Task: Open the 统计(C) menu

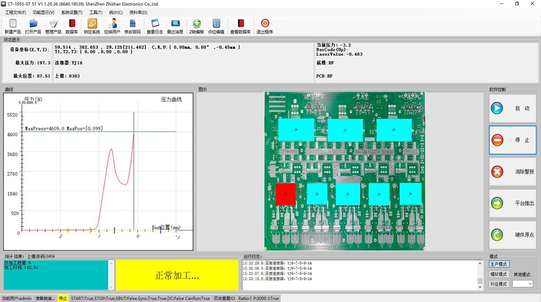Action: click(116, 12)
